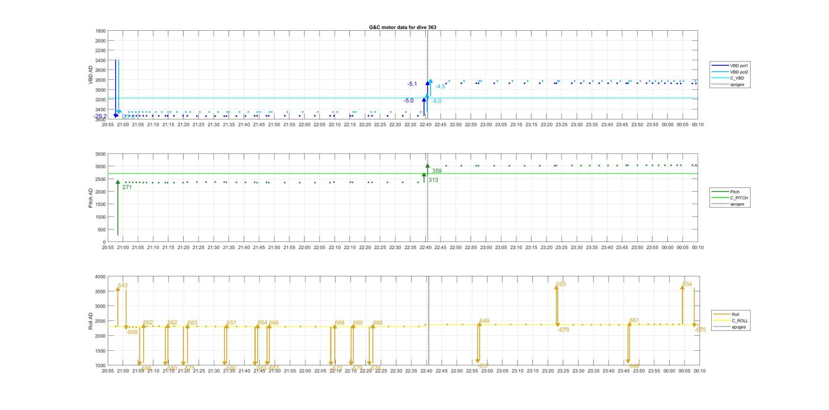
Task: Click the '661' roll label
Action: tap(634, 320)
